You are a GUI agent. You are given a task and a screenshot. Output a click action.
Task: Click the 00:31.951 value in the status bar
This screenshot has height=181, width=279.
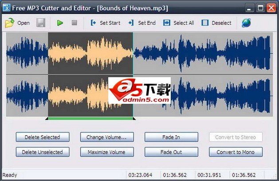(x=209, y=175)
